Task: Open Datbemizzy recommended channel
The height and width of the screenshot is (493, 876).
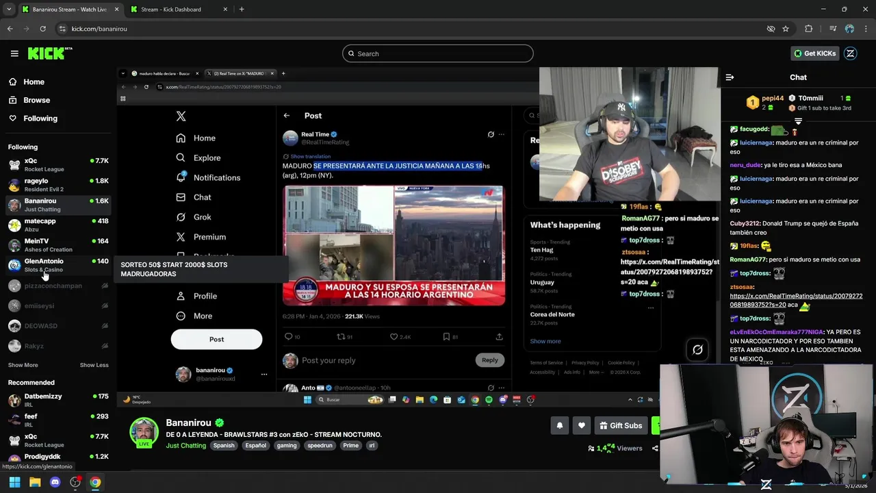Action: (x=58, y=400)
